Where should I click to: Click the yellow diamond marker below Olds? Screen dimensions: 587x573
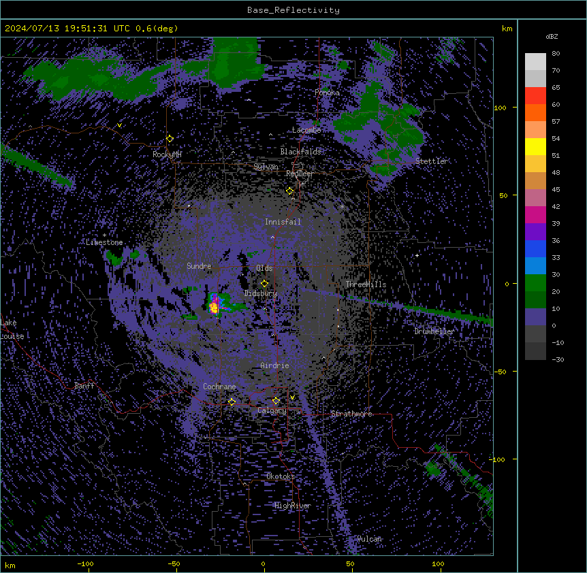[x=264, y=283]
